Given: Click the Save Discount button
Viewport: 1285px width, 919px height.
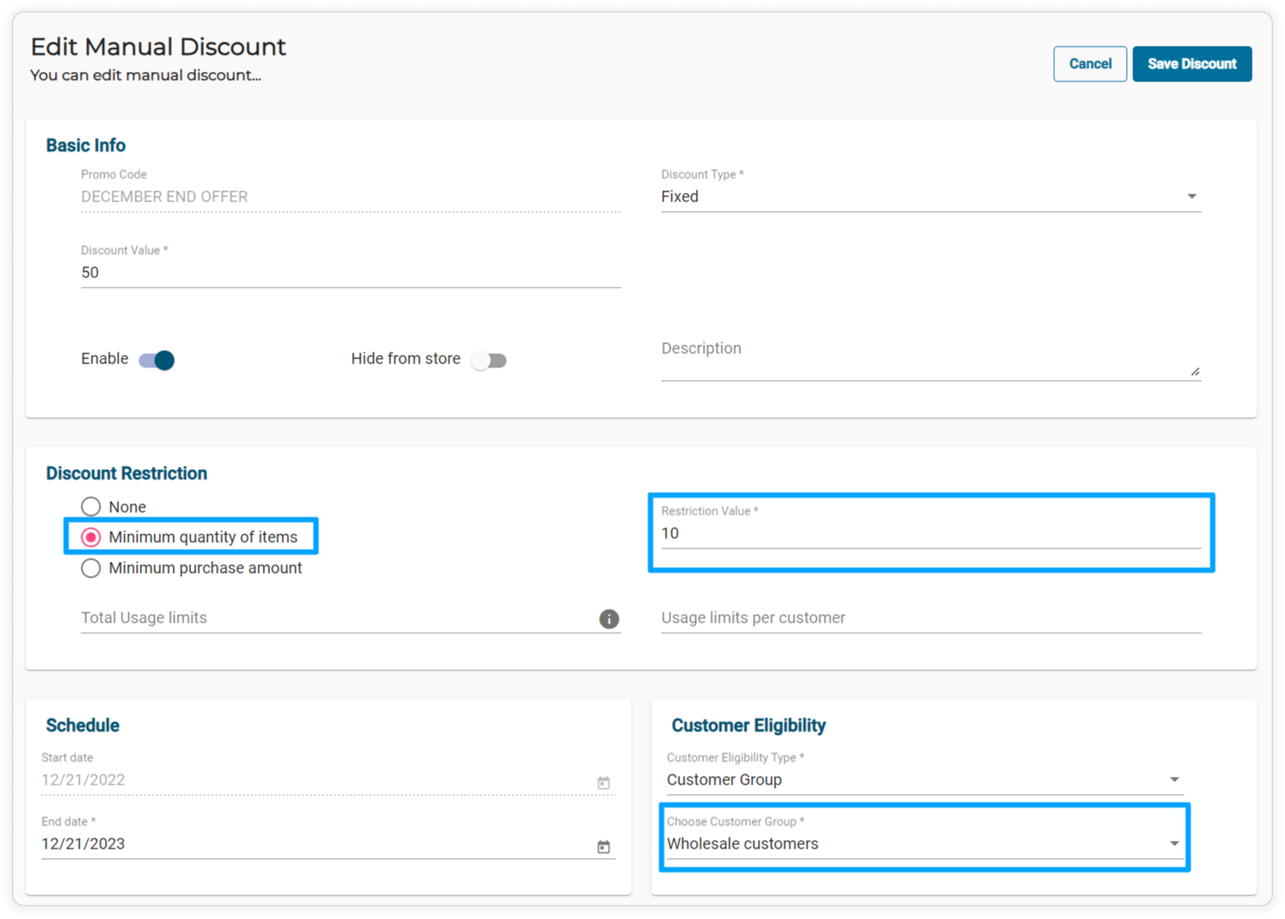Looking at the screenshot, I should tap(1191, 64).
